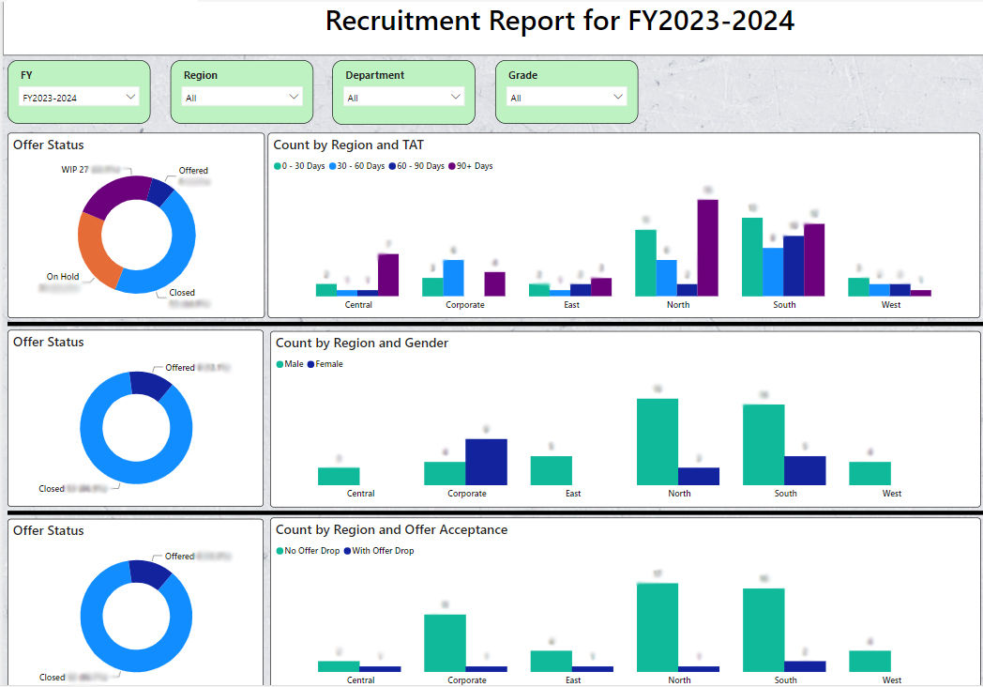This screenshot has height=687, width=983.
Task: Select the 90+ Days legend item
Action: pyautogui.click(x=471, y=166)
